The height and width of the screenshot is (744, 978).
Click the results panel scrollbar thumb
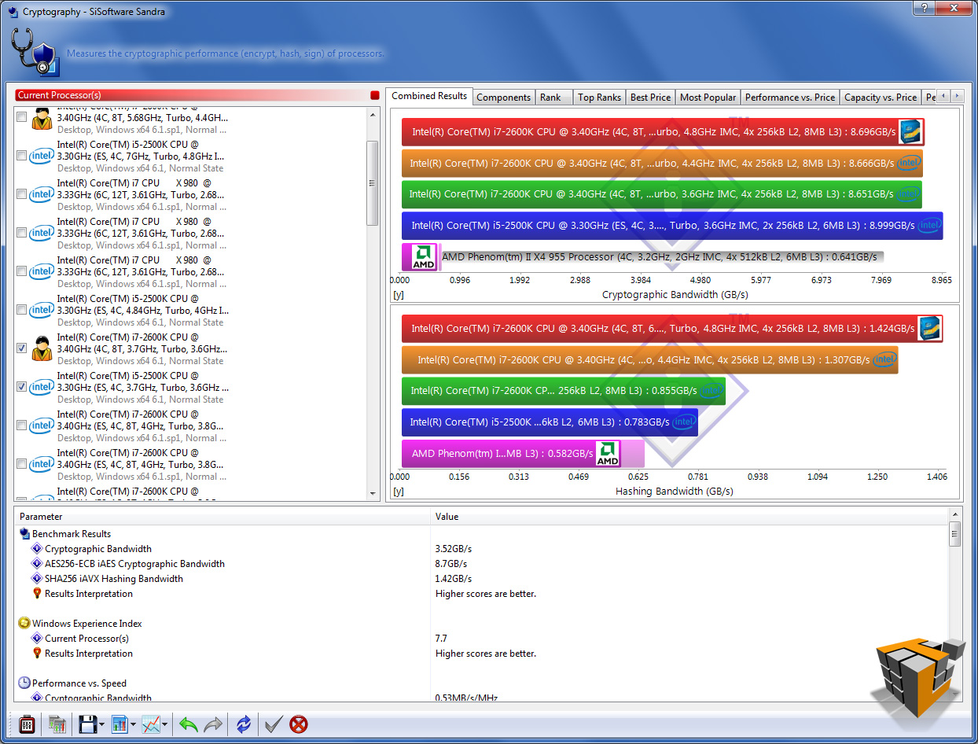click(955, 535)
